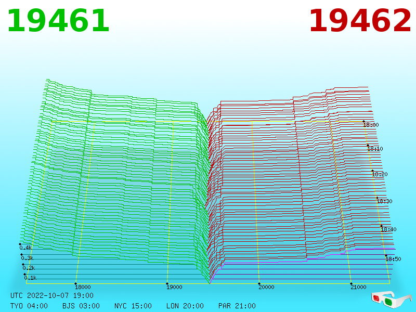The image size is (416, 312).
Task: Click the green bid price 19461
Action: (x=58, y=21)
